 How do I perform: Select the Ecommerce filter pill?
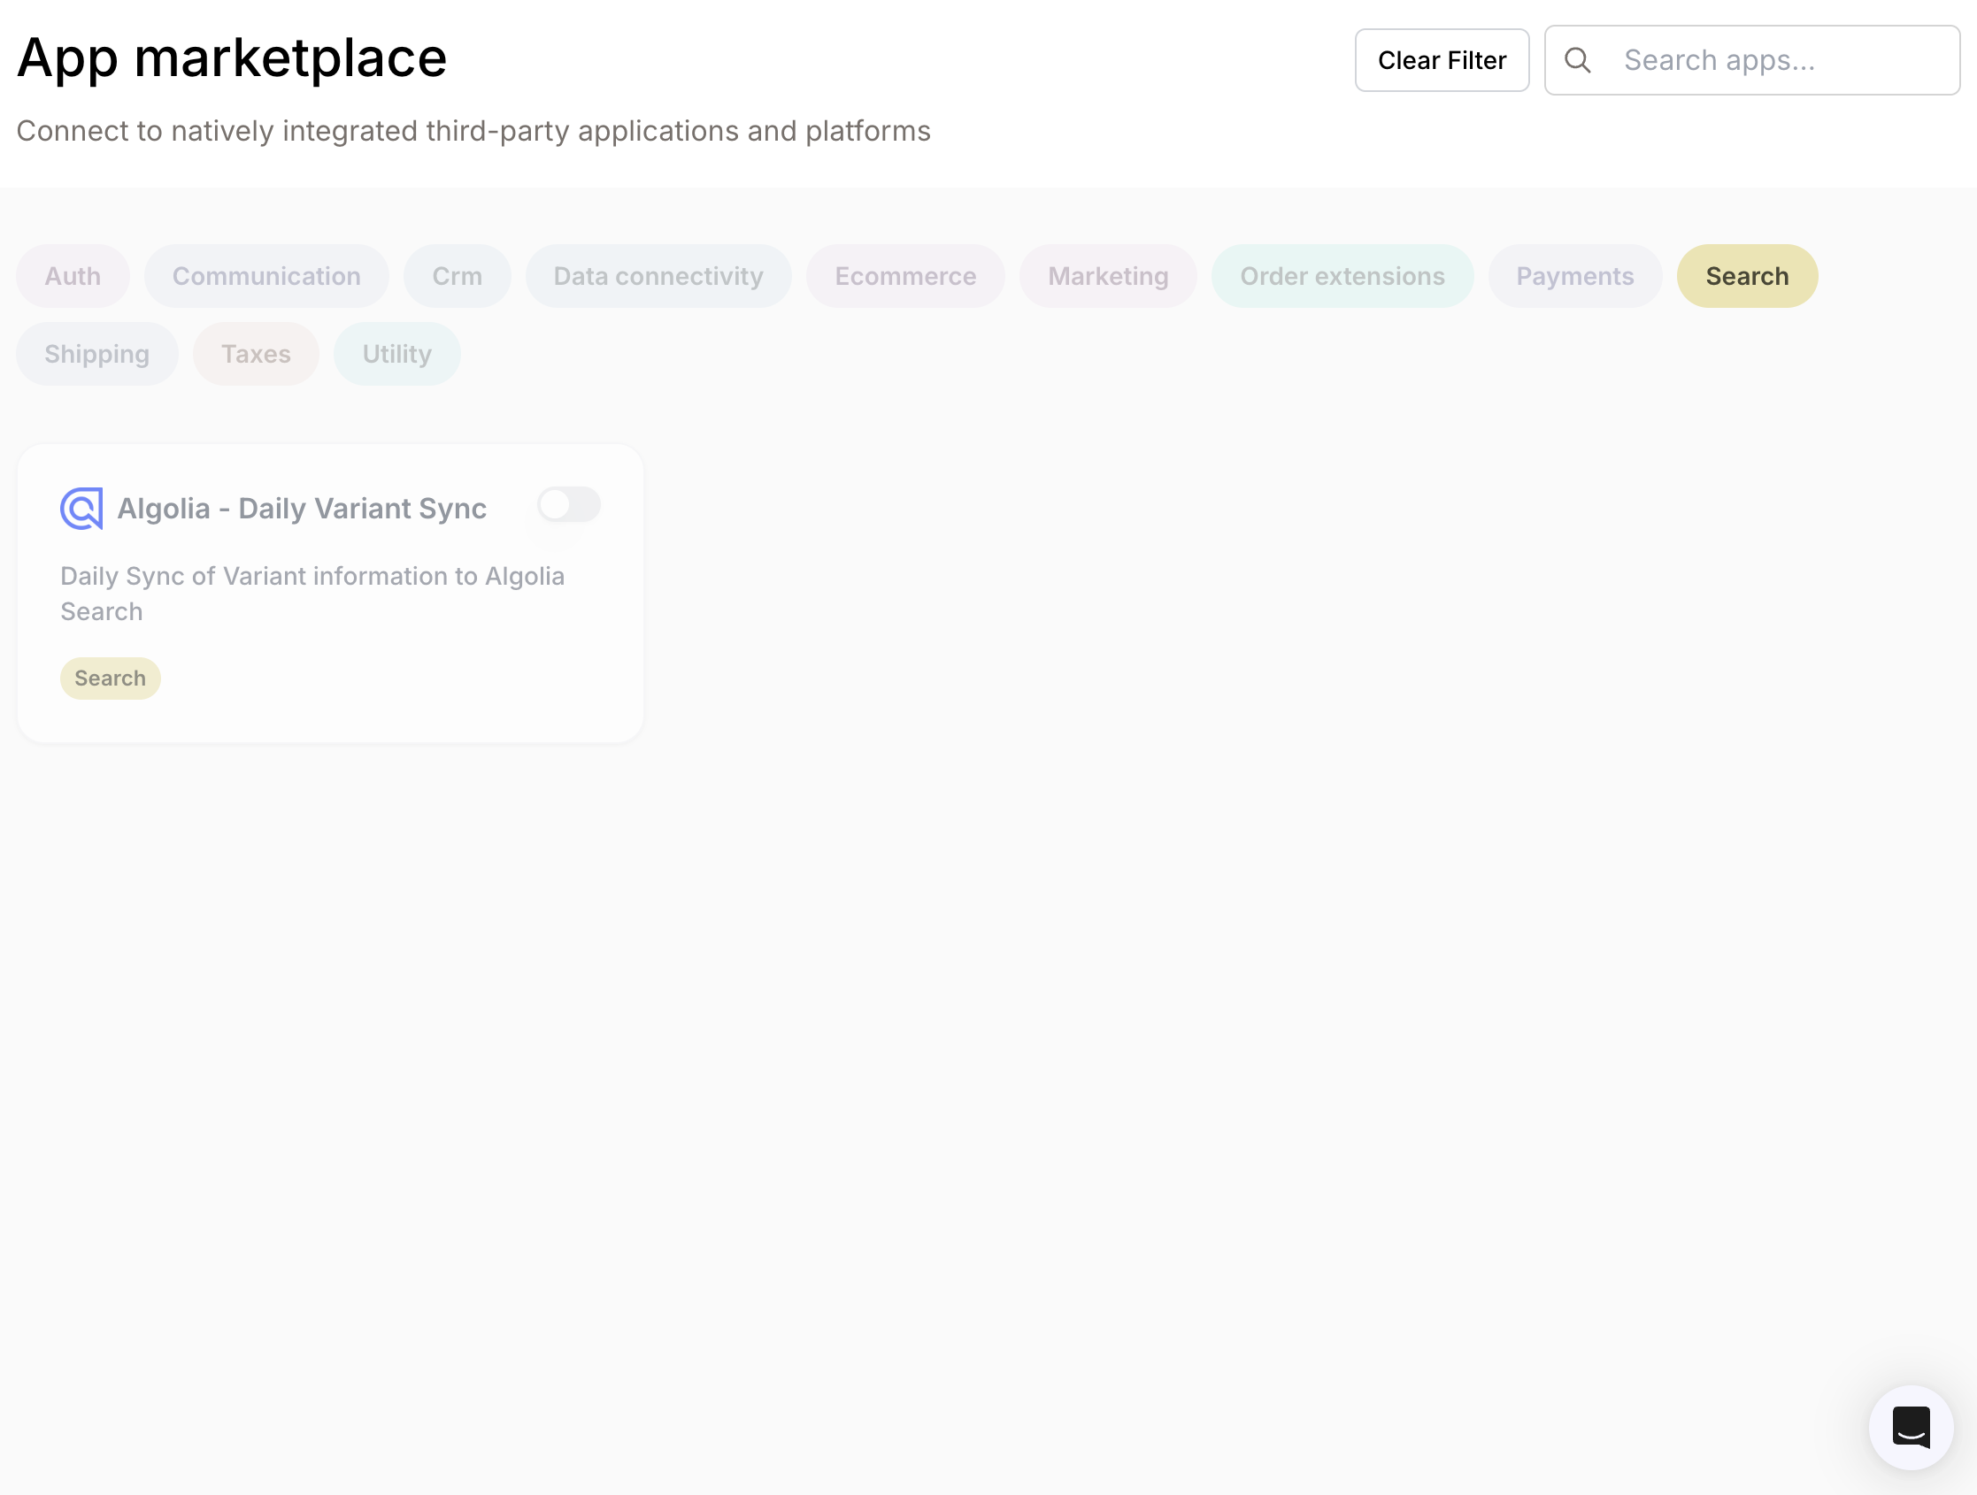tap(904, 275)
